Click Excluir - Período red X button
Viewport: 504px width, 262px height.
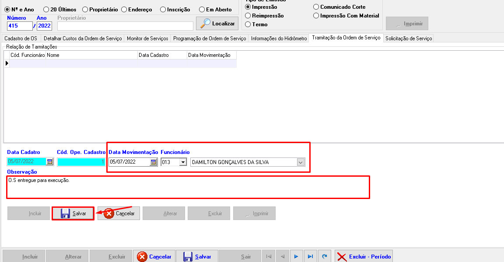click(x=364, y=257)
